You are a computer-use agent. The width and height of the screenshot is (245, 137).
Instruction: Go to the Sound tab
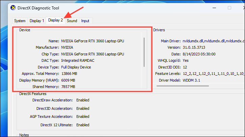click(72, 21)
